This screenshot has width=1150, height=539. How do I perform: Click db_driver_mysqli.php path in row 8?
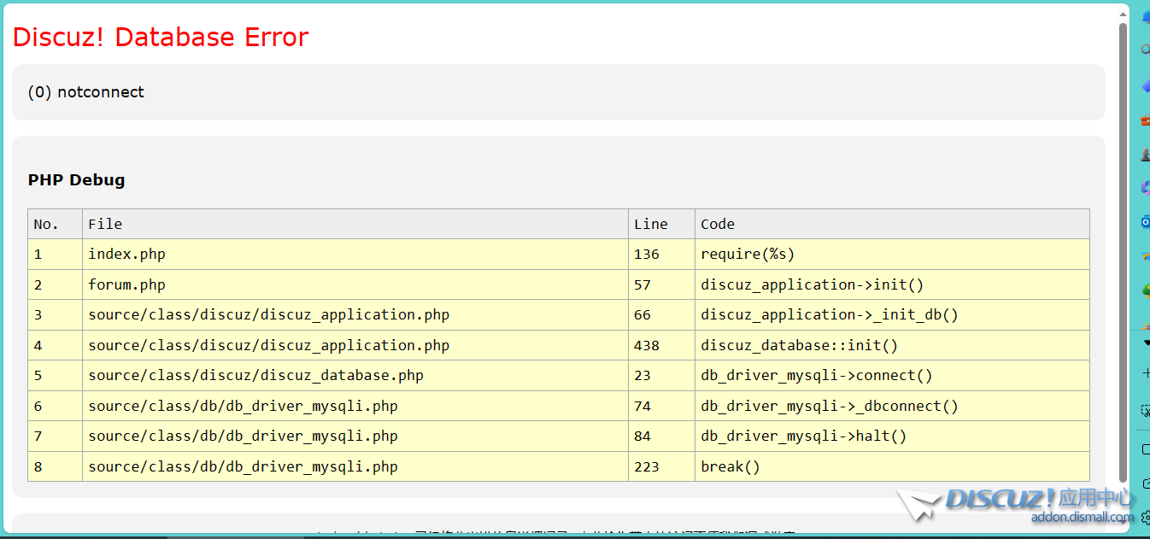coord(243,467)
